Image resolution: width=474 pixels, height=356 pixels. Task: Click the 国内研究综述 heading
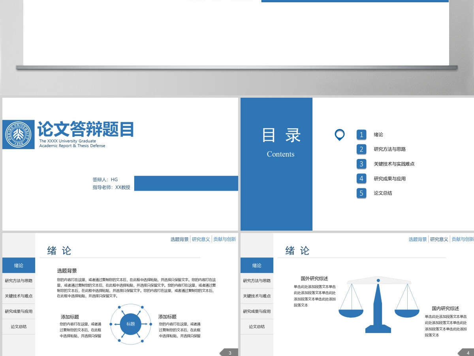tap(446, 309)
